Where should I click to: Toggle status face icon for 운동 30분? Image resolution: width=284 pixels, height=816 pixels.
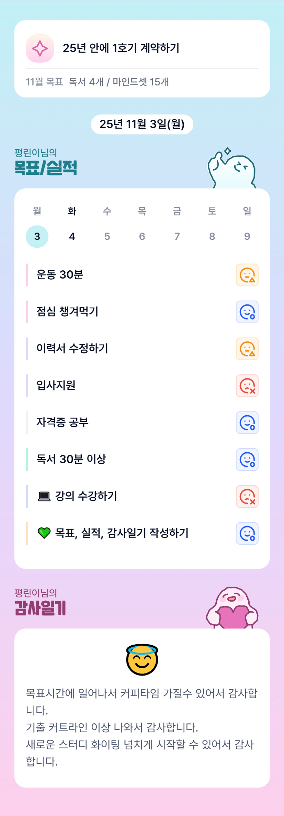click(247, 275)
